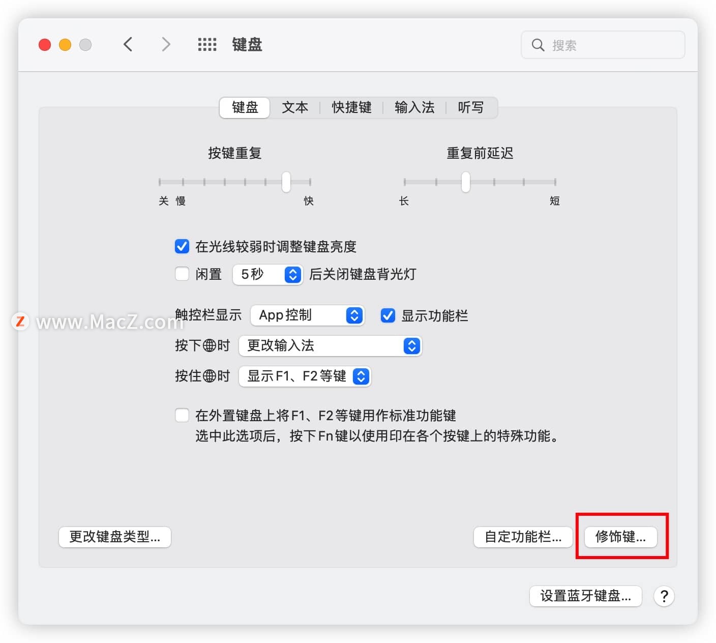Click the help question mark icon
Image resolution: width=716 pixels, height=643 pixels.
click(664, 596)
